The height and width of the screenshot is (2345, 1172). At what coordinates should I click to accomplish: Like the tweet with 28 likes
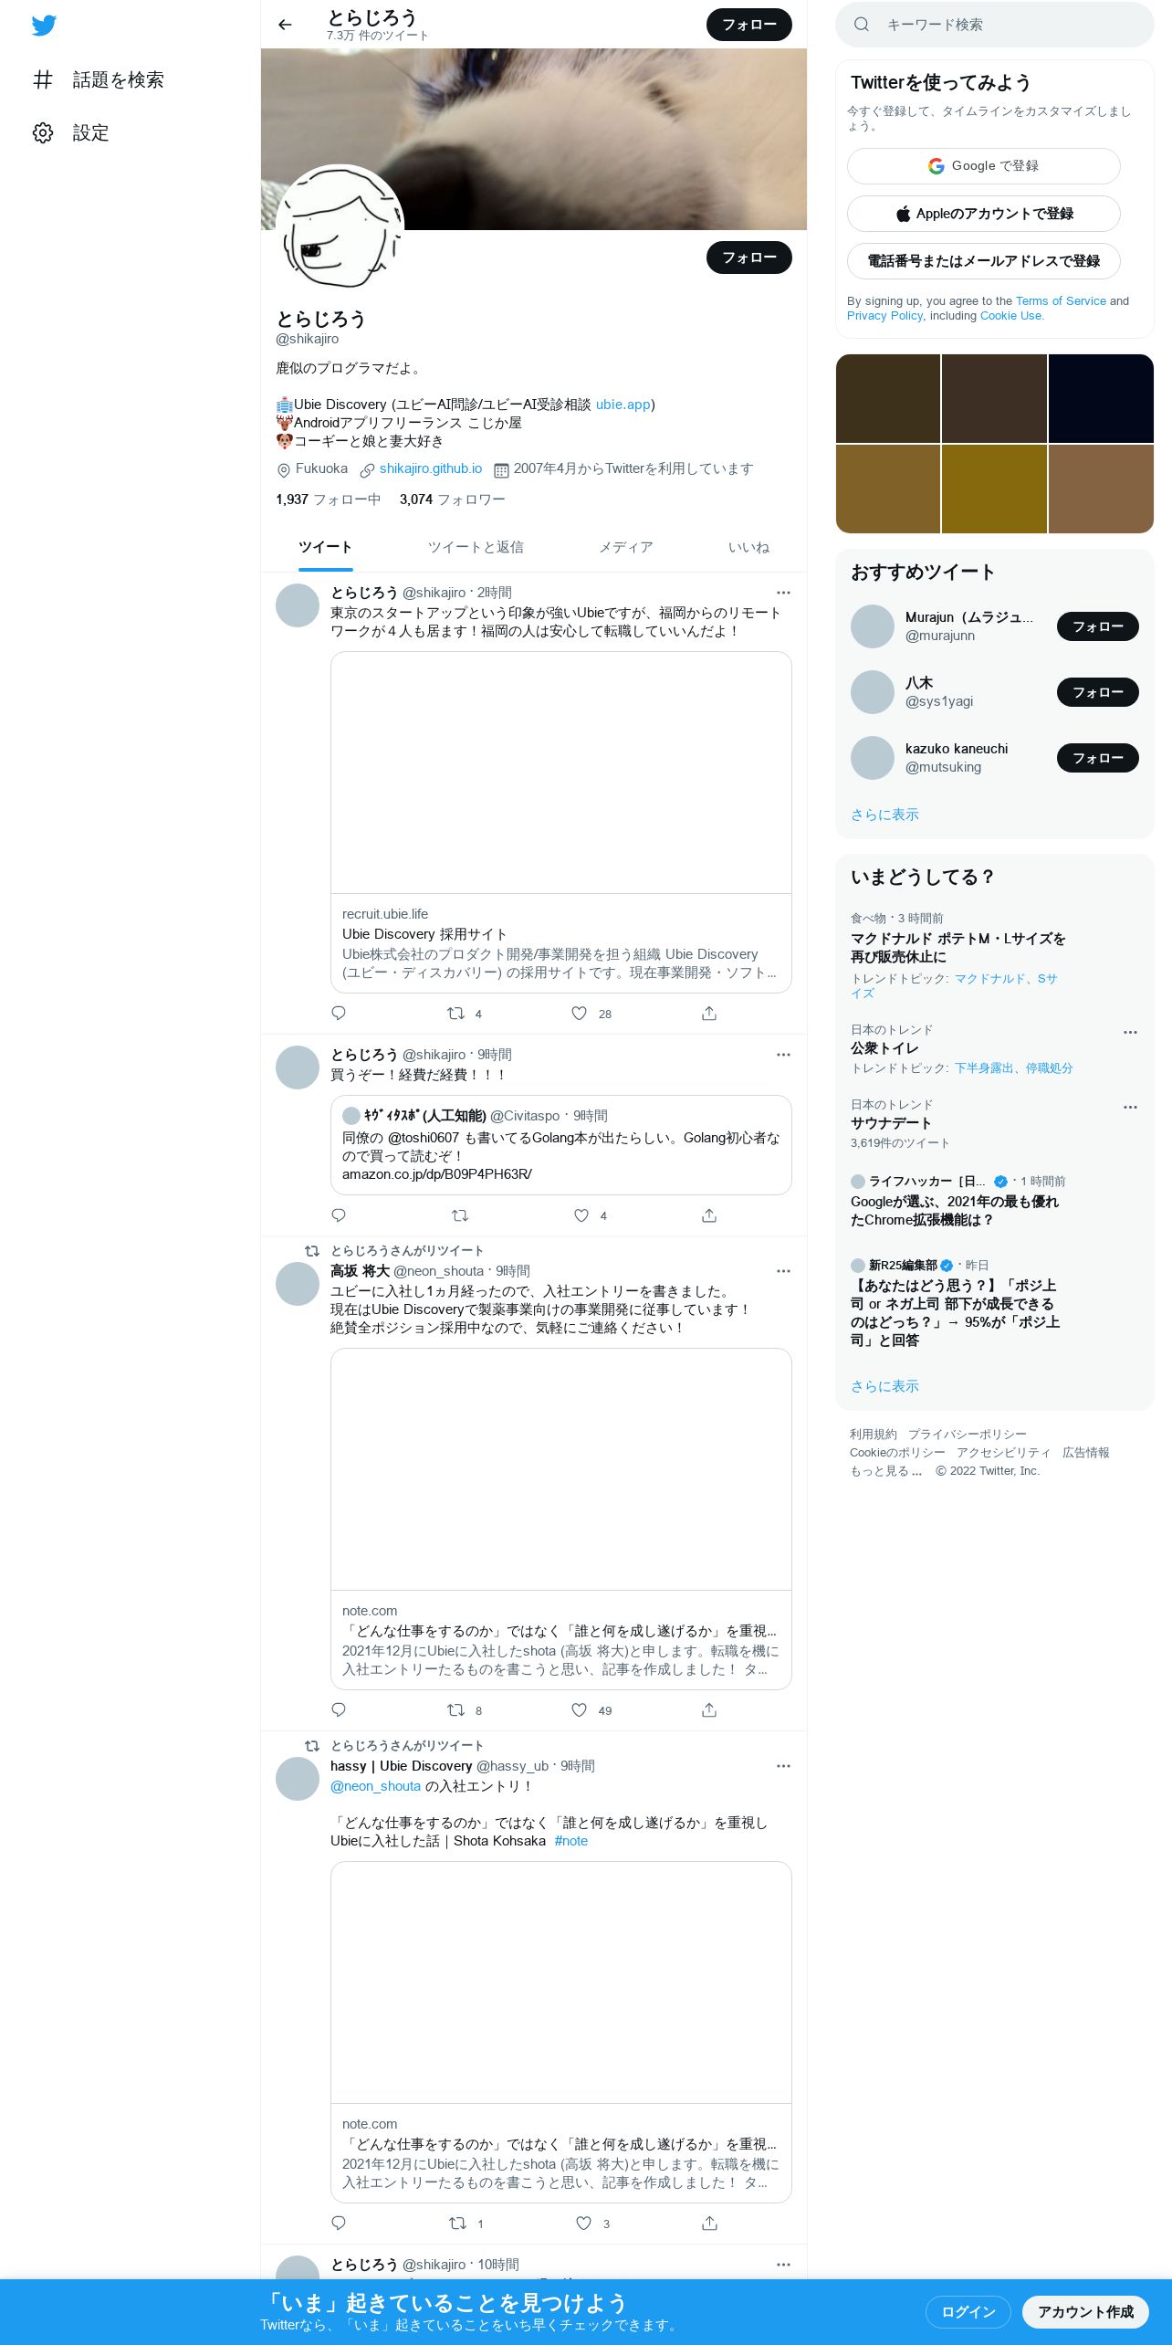tap(579, 1014)
